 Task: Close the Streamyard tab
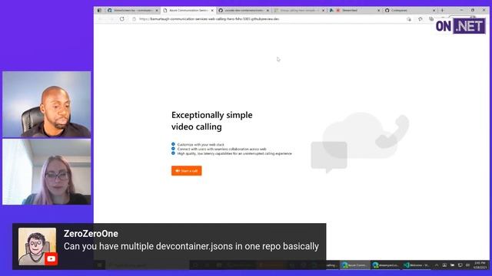pyautogui.click(x=378, y=10)
